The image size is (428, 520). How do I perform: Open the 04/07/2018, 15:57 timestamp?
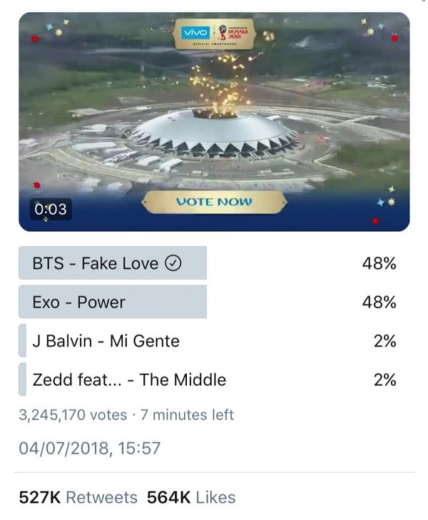tap(90, 449)
